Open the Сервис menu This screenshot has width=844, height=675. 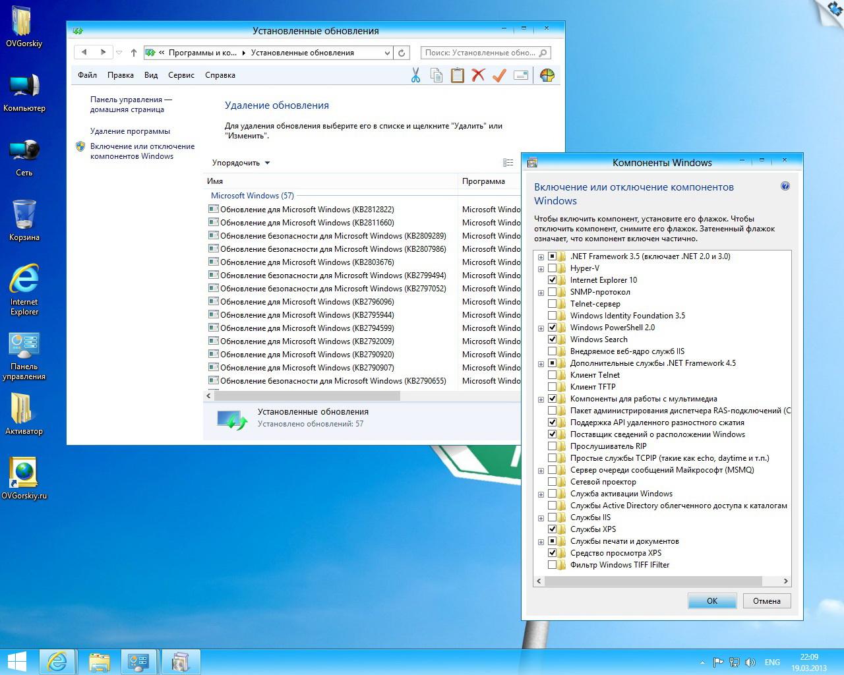[x=181, y=75]
